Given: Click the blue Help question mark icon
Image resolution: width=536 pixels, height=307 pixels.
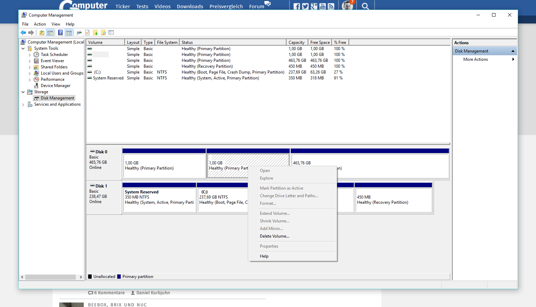Looking at the screenshot, I should [x=61, y=32].
